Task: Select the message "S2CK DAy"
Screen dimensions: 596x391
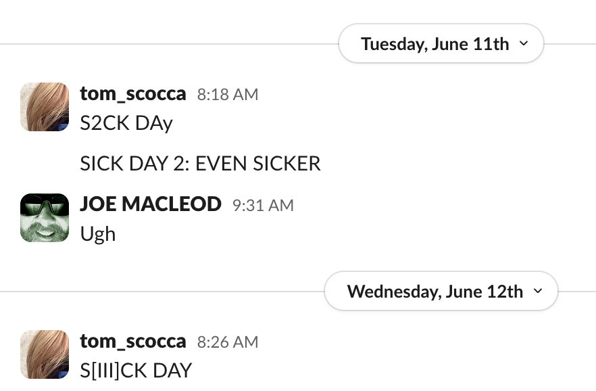Action: [x=126, y=123]
